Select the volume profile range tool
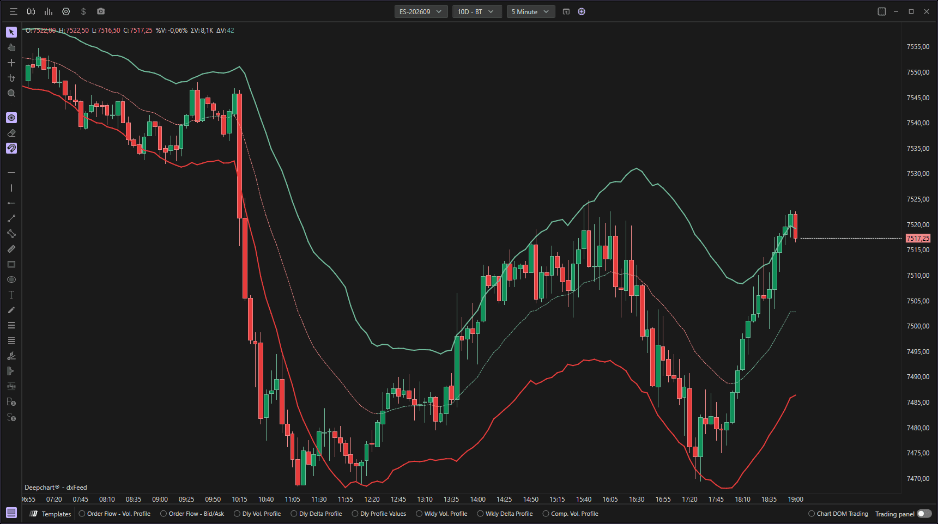Screen dimensions: 938x524 tap(11, 371)
